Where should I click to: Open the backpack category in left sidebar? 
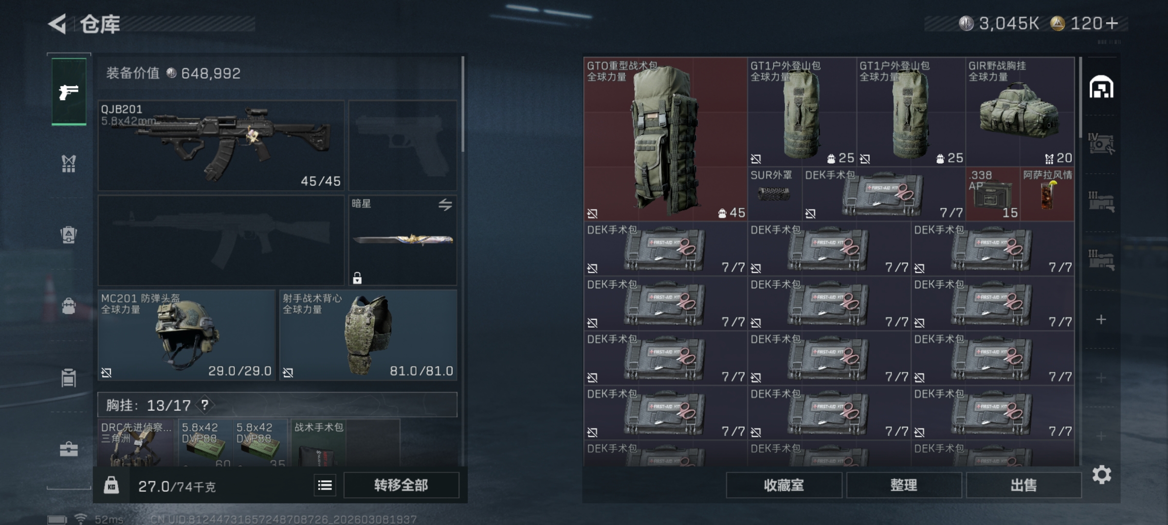tap(69, 235)
